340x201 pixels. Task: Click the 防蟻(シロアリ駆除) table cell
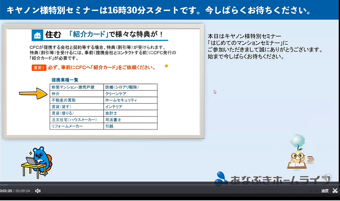pos(130,87)
